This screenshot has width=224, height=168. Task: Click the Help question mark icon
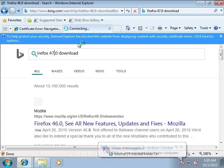(x=216, y=28)
